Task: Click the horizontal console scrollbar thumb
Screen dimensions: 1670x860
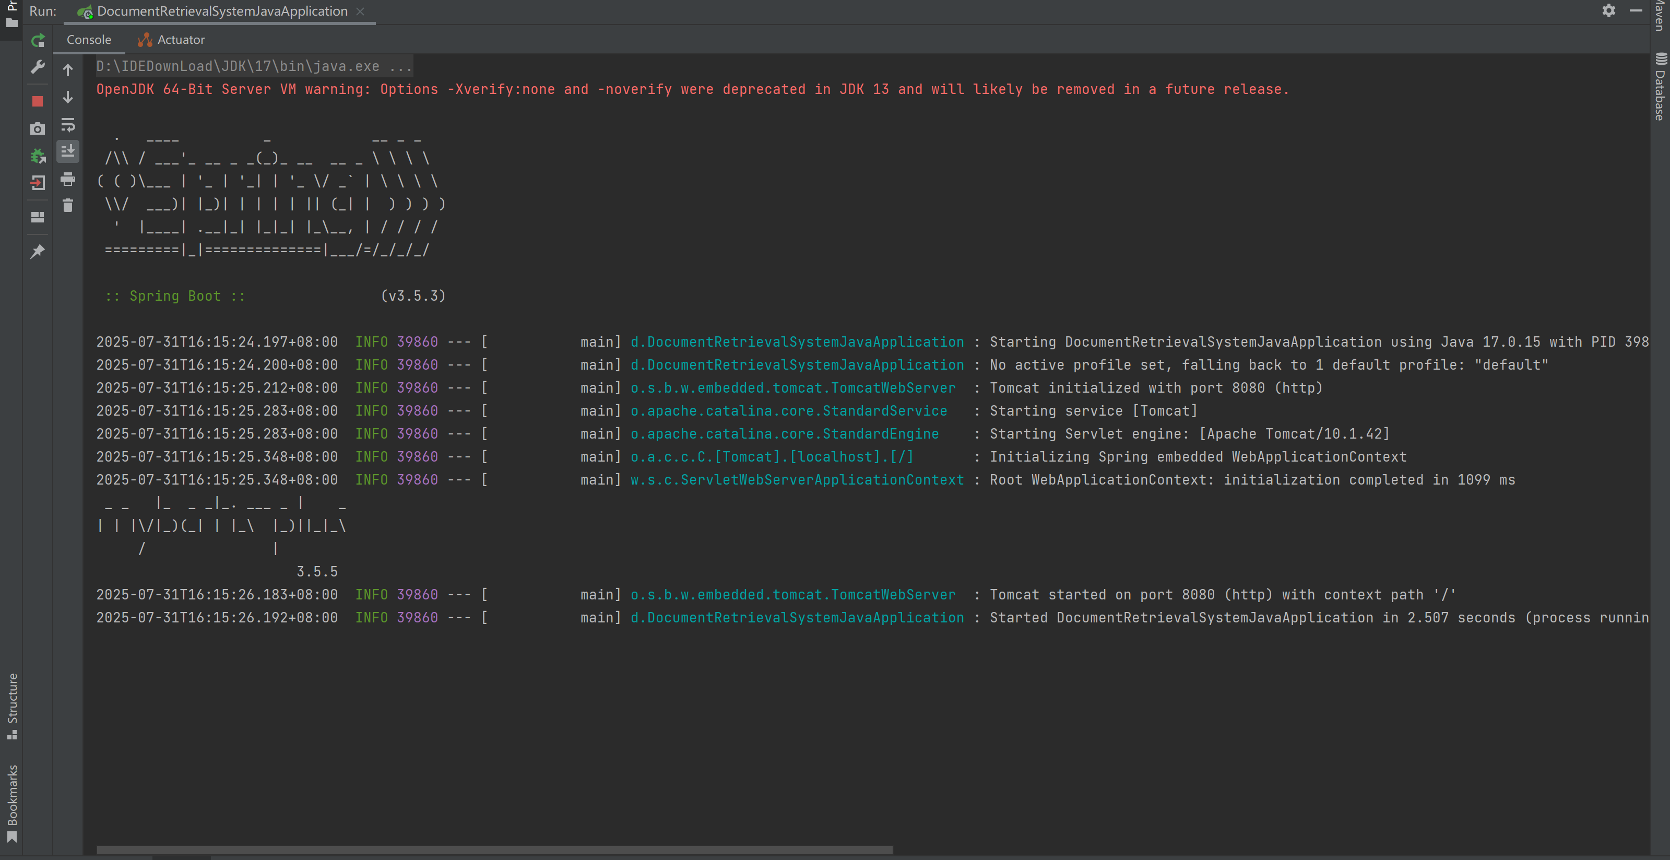Action: point(494,850)
